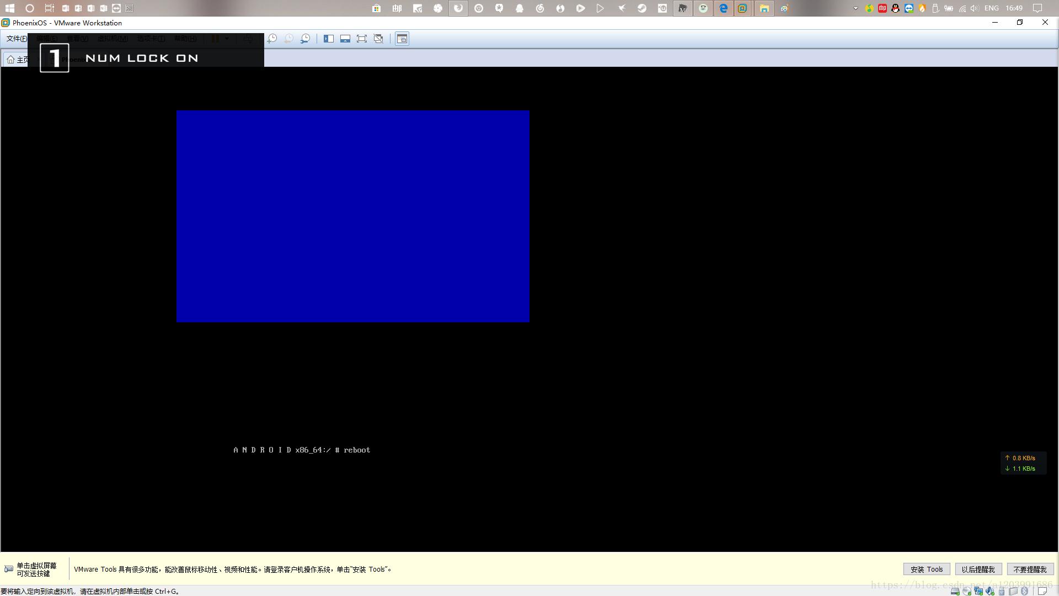Toggle the library sidebar panel icon
This screenshot has height=596, width=1059.
(x=329, y=39)
